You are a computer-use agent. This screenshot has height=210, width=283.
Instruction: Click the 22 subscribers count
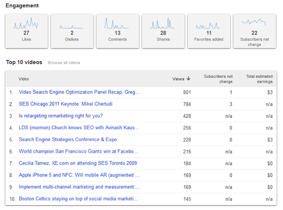255,33
